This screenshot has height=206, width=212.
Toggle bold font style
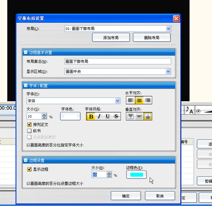click(91, 116)
